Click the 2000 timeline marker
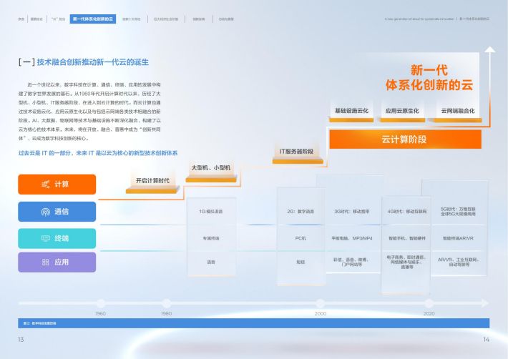This screenshot has height=359, width=508. (x=321, y=304)
